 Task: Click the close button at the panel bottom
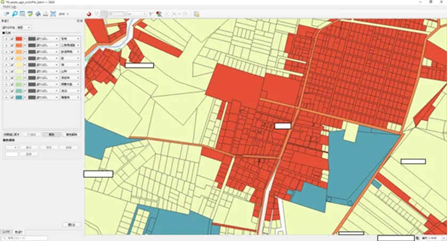coord(71,225)
